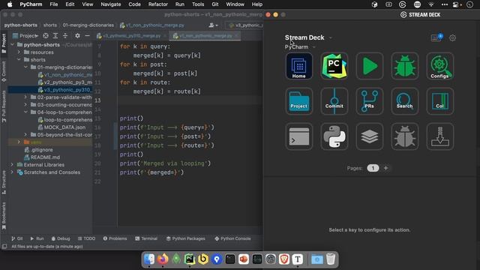Image resolution: width=480 pixels, height=270 pixels.
Task: Open the Git tool window
Action: [16, 238]
